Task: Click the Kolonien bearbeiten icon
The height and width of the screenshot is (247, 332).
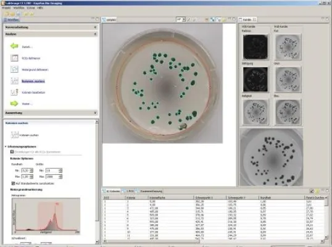Action: [x=14, y=92]
